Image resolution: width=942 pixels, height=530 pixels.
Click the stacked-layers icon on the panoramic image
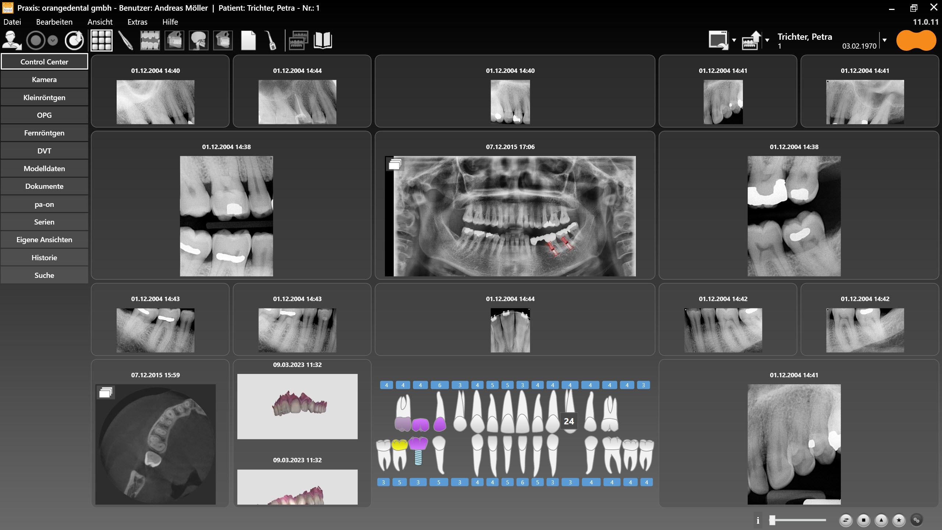(395, 164)
